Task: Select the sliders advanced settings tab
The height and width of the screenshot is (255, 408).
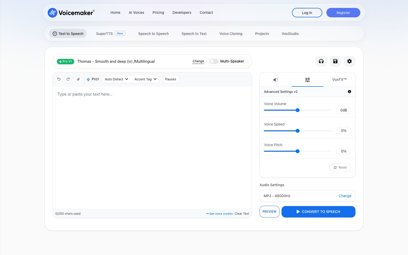Action: coord(308,80)
